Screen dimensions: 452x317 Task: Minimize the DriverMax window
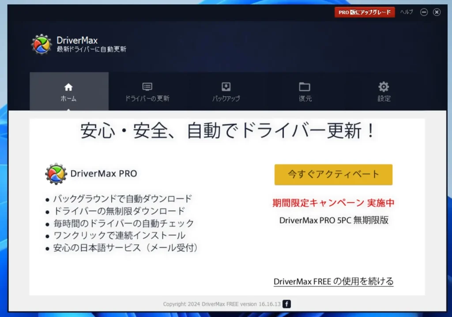(x=424, y=12)
